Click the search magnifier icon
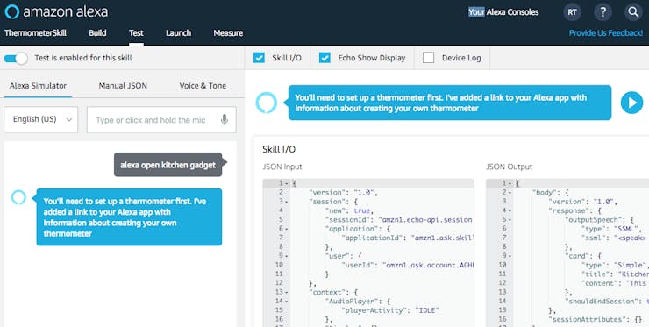649x327 pixels. coord(633,12)
